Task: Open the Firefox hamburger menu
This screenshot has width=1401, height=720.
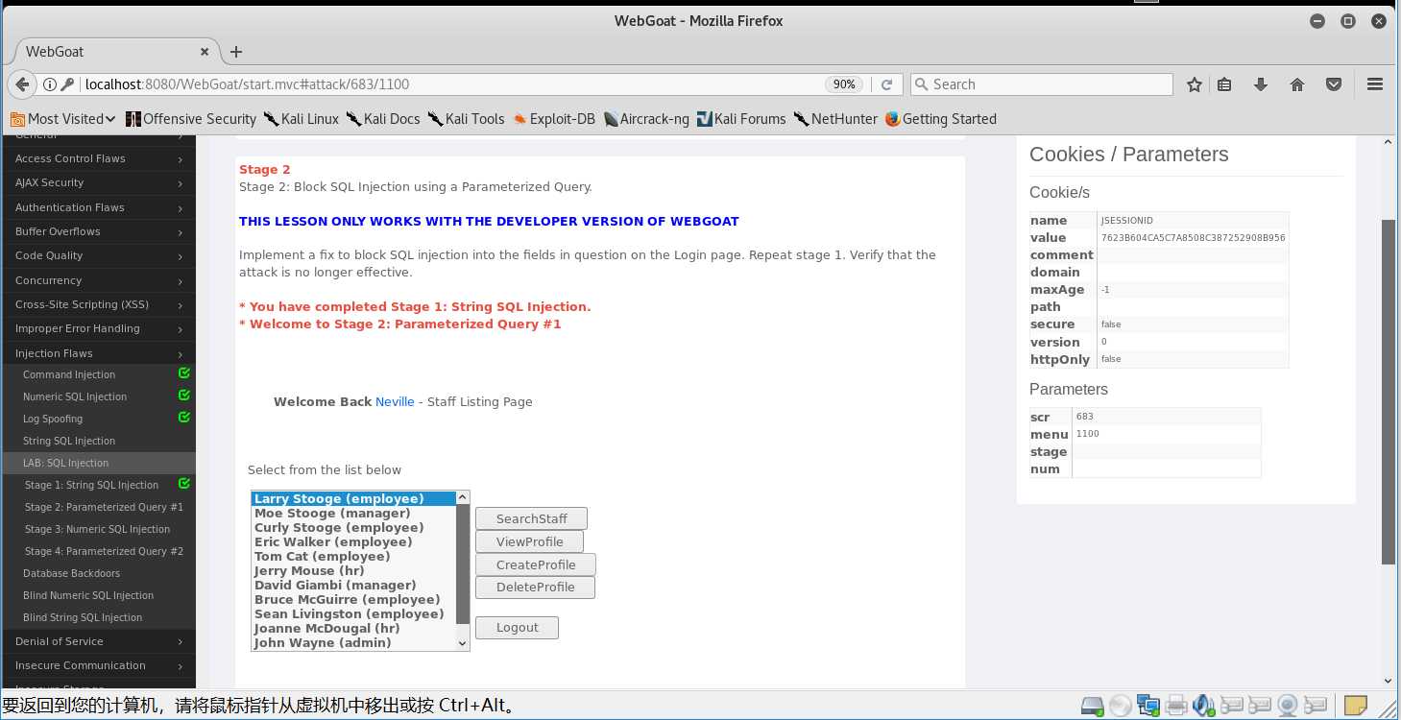Action: click(1374, 84)
